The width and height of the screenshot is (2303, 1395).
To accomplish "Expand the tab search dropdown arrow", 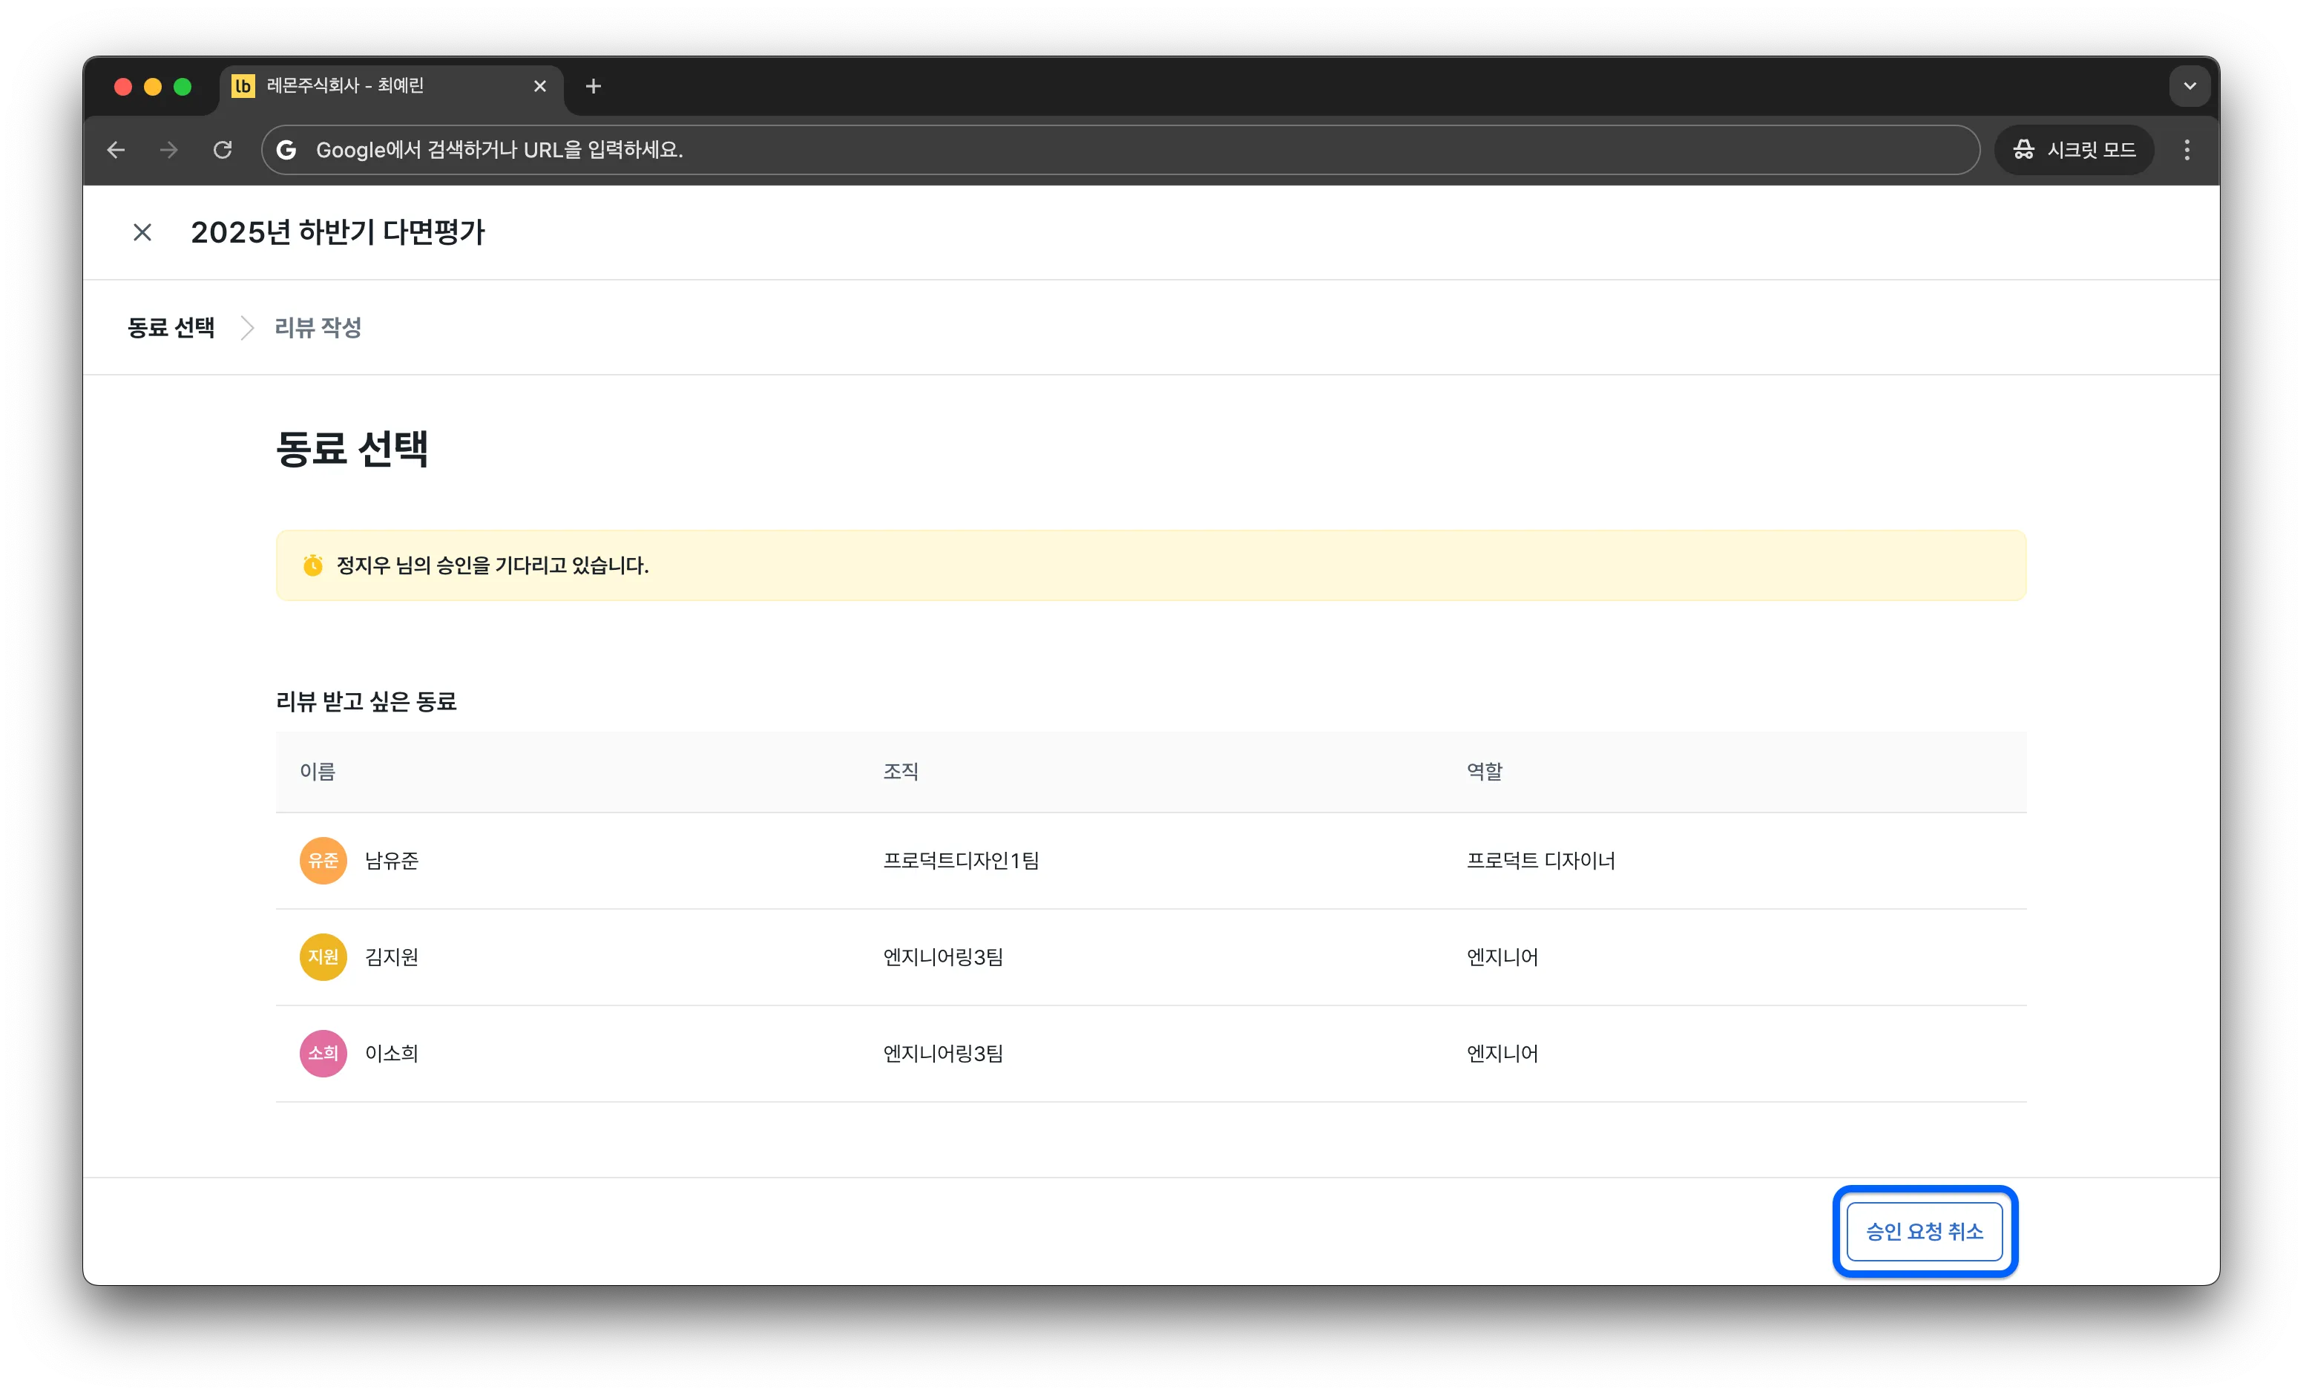I will tap(2189, 86).
